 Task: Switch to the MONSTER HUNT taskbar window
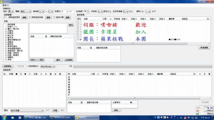point(61,118)
